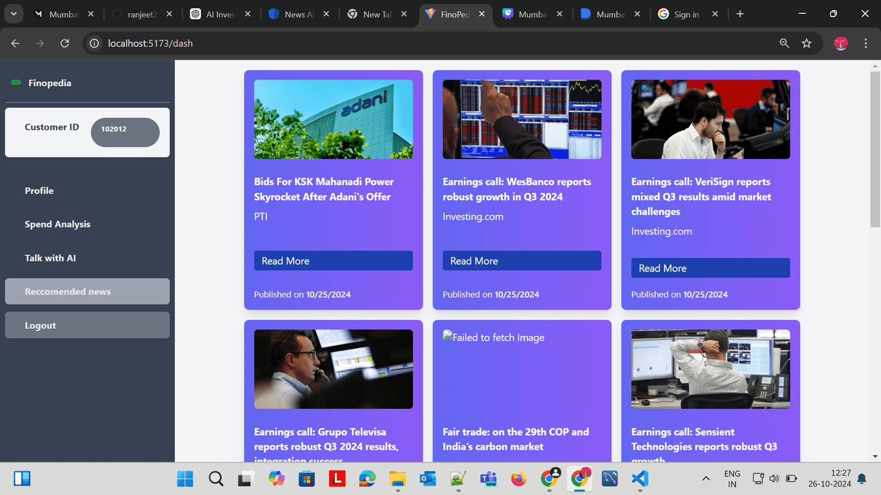Click headline Bids For KSK Mahanadi Power
881x495 pixels.
324,189
